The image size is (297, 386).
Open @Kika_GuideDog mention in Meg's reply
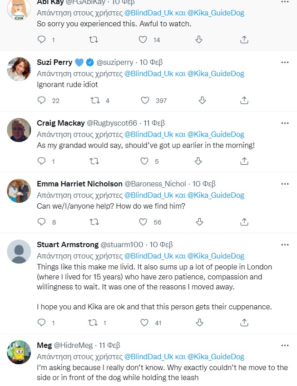(216, 357)
